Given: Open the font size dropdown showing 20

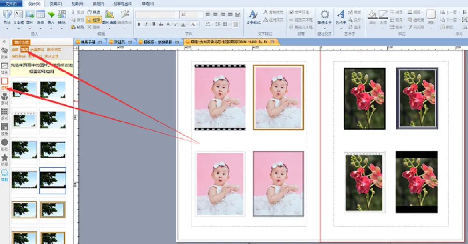Looking at the screenshot, I should [x=200, y=14].
